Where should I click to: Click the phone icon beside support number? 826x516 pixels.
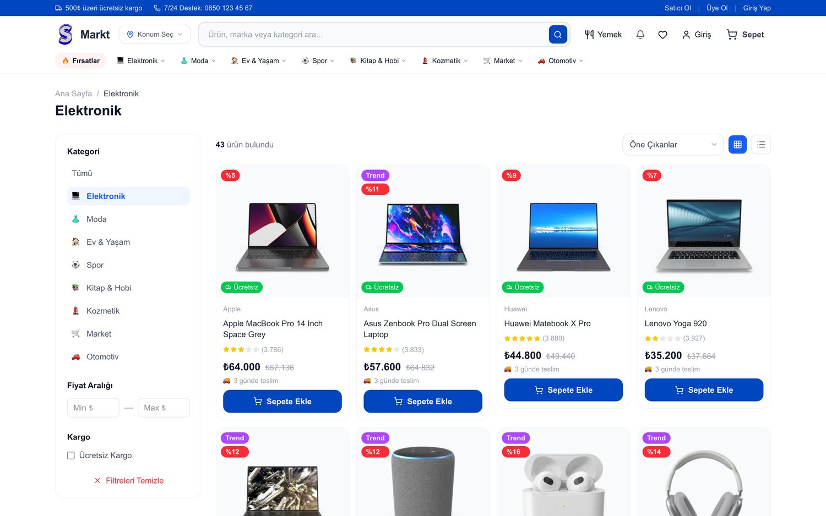click(x=157, y=8)
